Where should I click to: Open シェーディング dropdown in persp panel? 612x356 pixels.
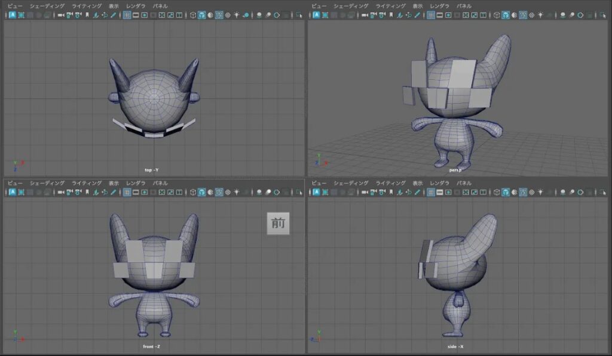[x=351, y=6]
